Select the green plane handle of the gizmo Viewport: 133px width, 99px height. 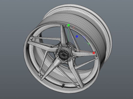pyautogui.click(x=89, y=44)
